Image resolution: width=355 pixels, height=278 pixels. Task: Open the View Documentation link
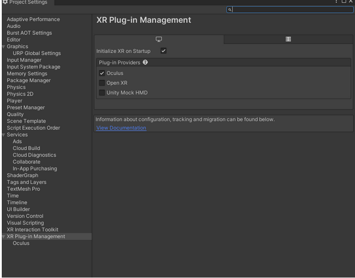tap(121, 128)
